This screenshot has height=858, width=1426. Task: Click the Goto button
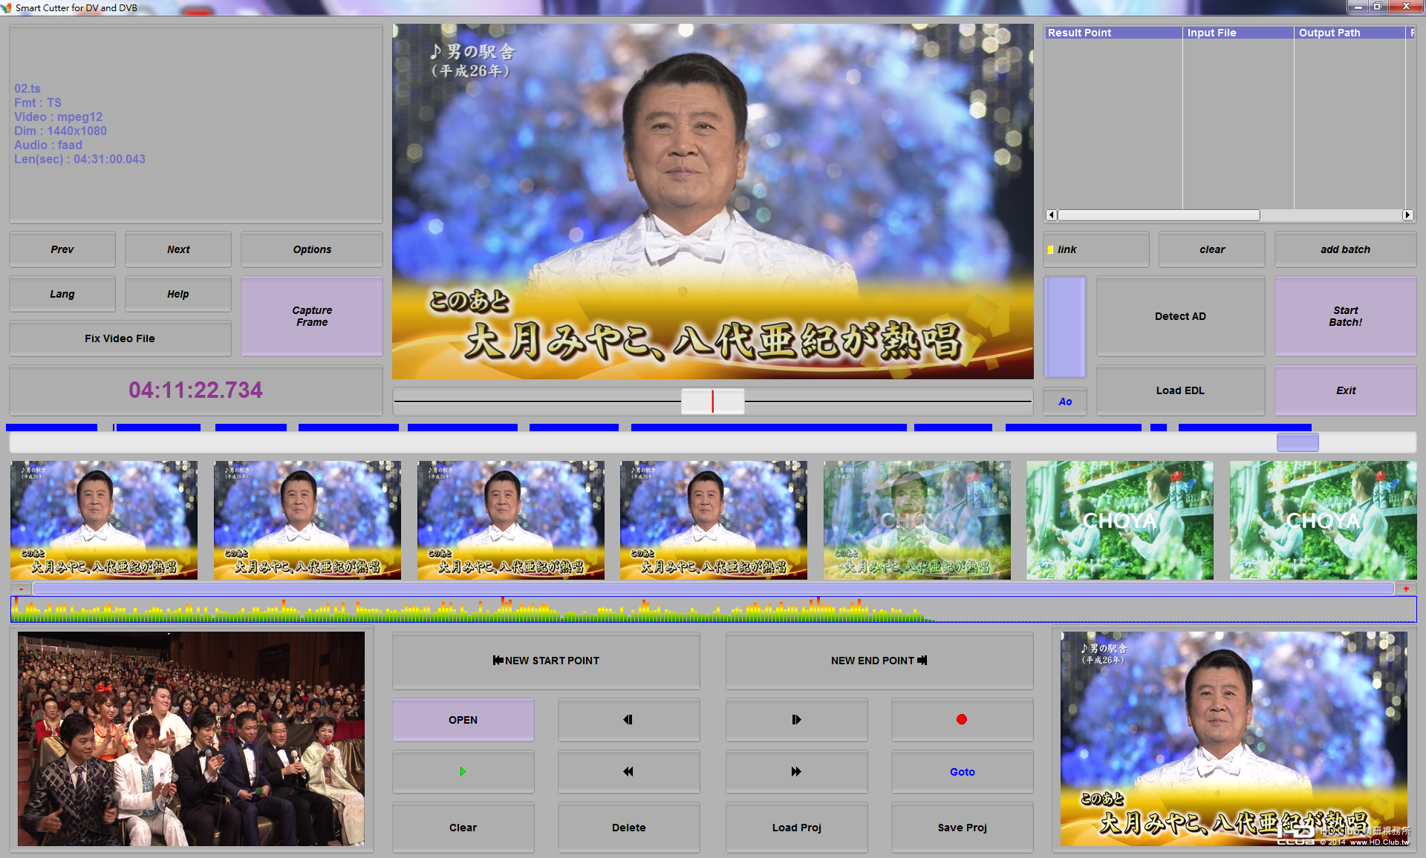[962, 772]
